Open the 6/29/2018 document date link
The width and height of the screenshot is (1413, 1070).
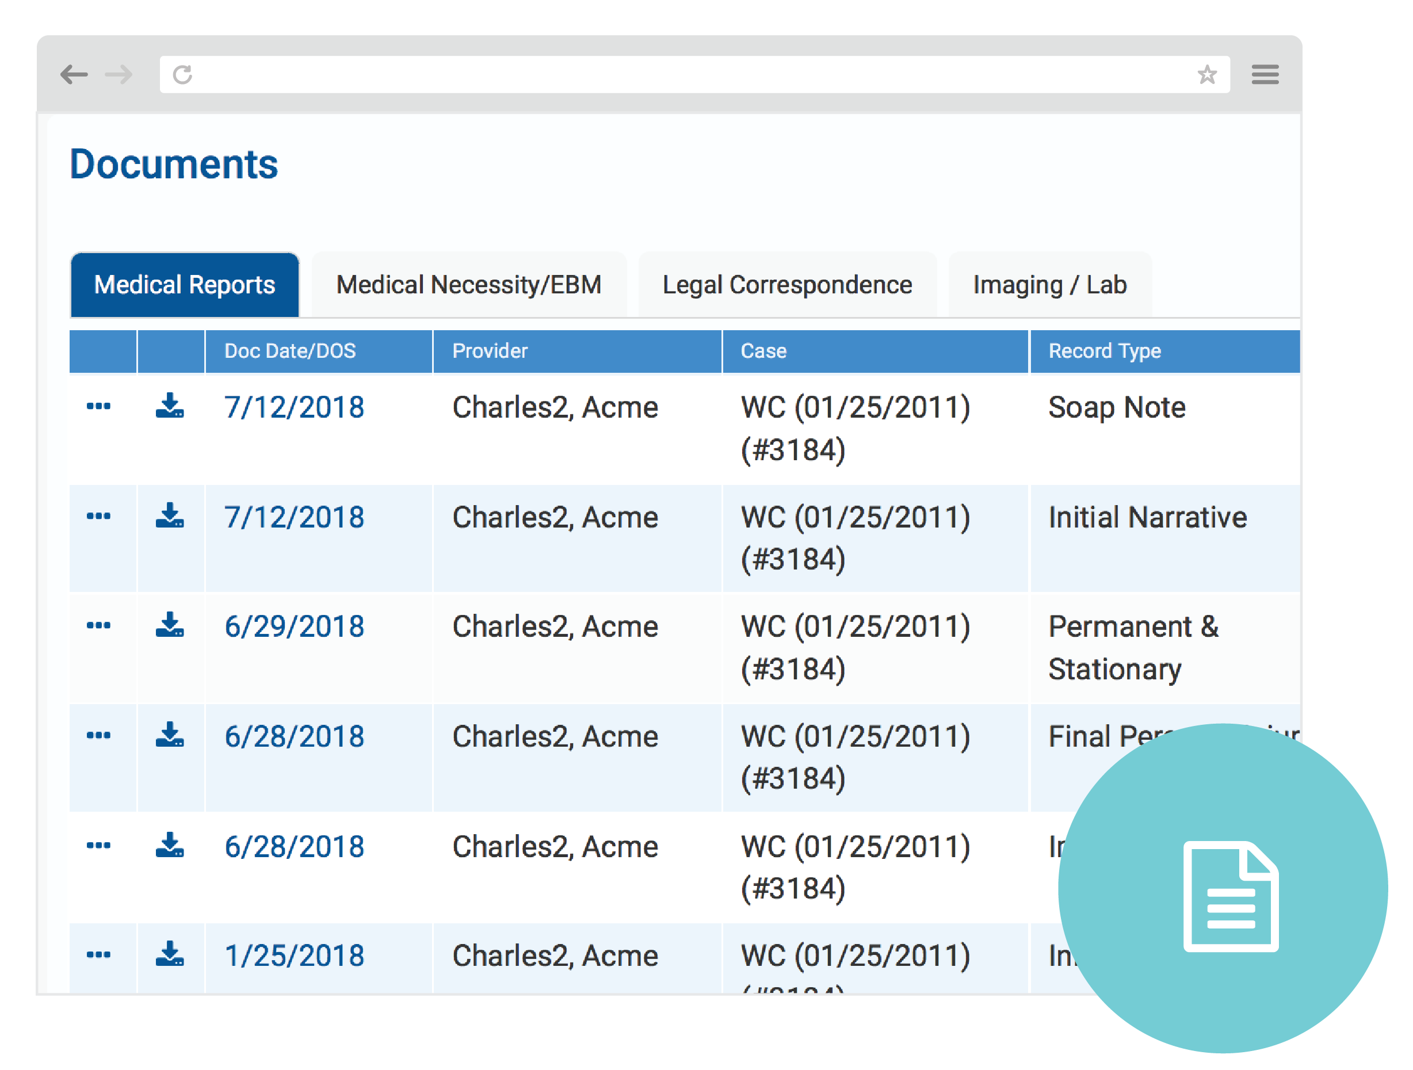tap(295, 626)
